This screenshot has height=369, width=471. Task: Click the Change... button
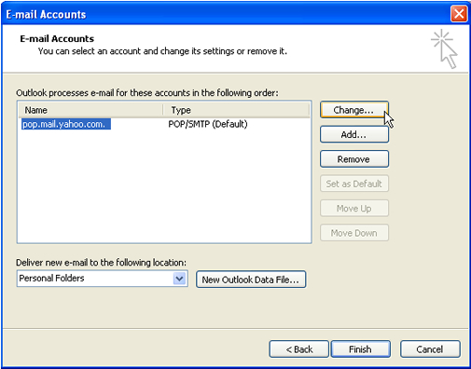tap(354, 110)
